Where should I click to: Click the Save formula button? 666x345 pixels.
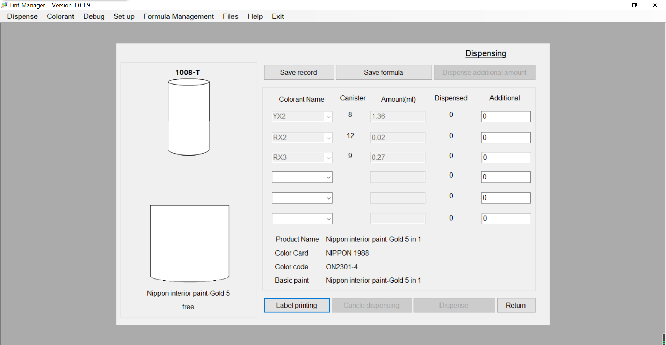point(384,72)
